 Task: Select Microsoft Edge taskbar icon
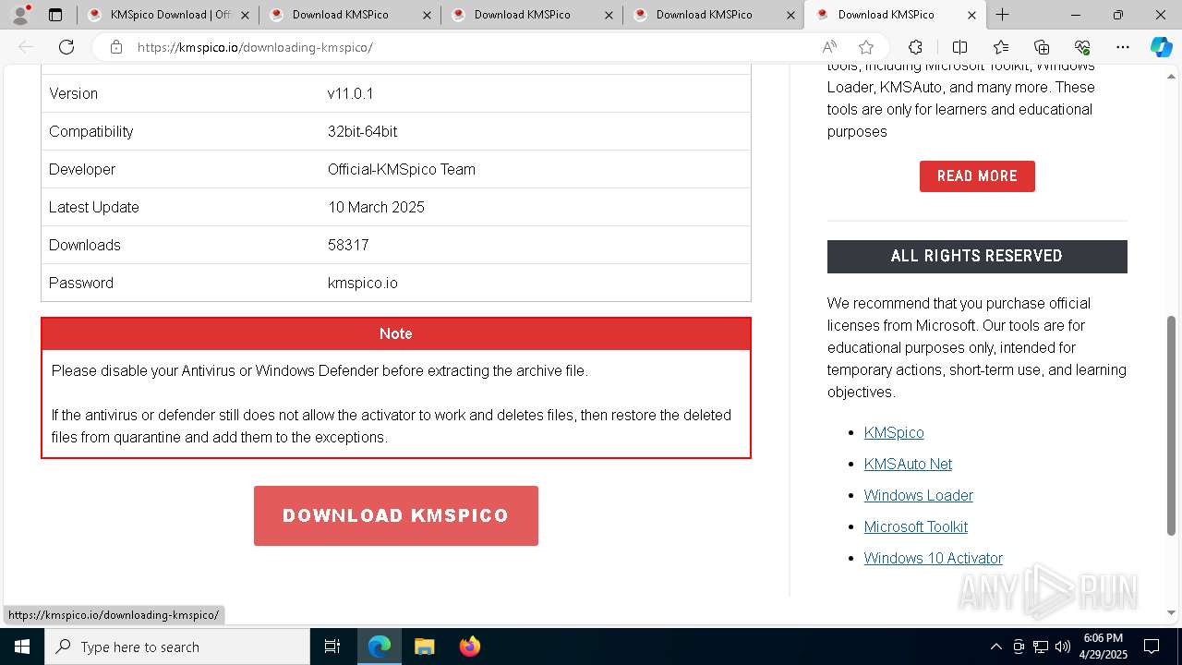point(380,647)
